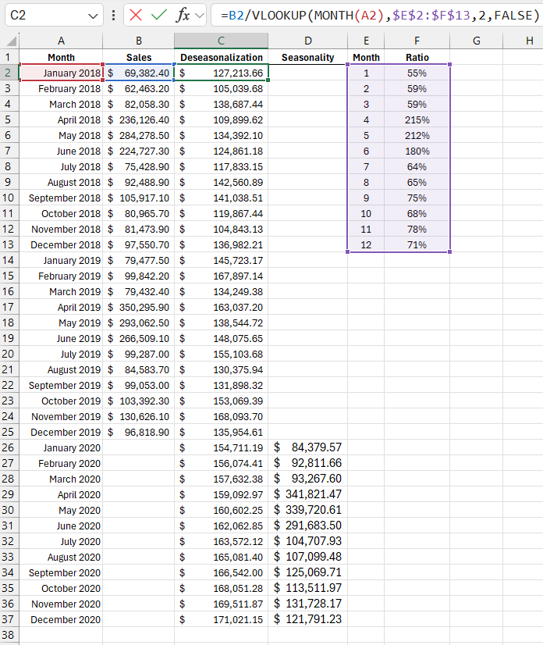Confirm the formula with the green checkmark
The image size is (543, 645).
158,15
